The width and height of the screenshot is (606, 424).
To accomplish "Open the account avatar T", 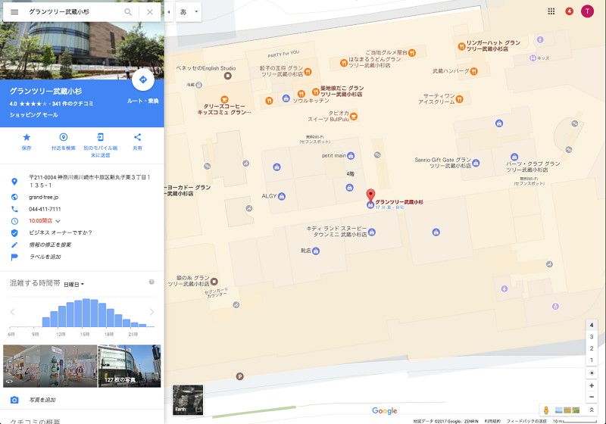I will click(x=588, y=11).
